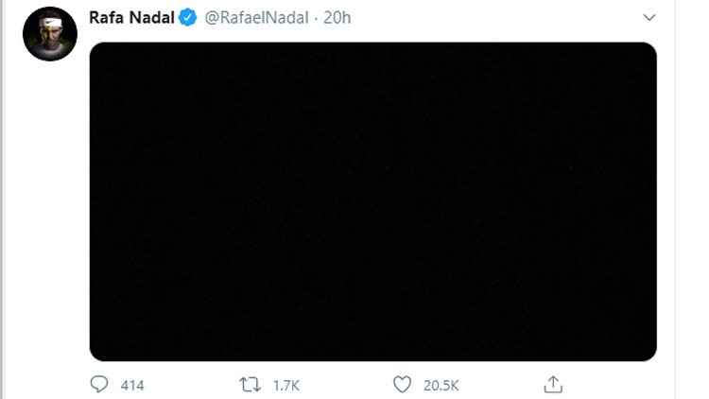709x399 pixels.
Task: Retweet the post using the arrows icon
Action: (249, 384)
